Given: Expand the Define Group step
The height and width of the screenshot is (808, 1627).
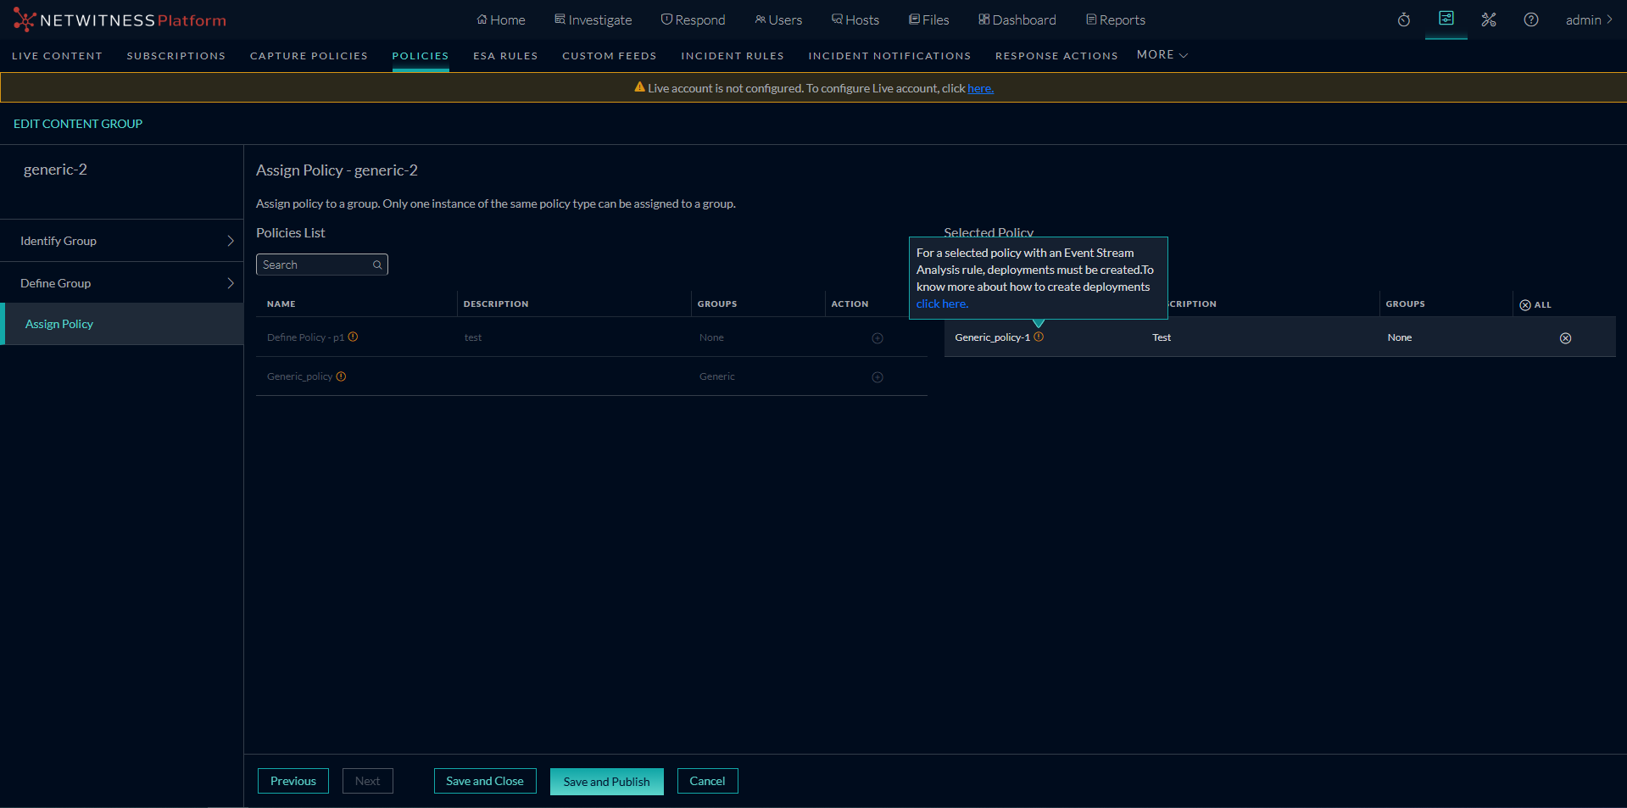Looking at the screenshot, I should [x=122, y=283].
